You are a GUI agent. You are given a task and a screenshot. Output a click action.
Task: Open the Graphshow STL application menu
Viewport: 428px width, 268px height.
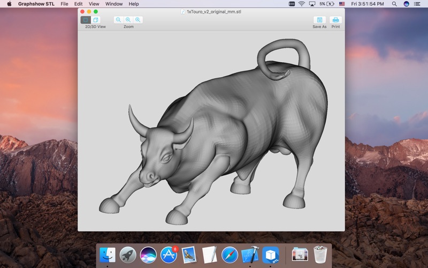point(36,4)
